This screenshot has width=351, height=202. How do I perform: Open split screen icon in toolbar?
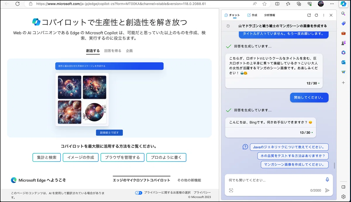click(x=277, y=4)
